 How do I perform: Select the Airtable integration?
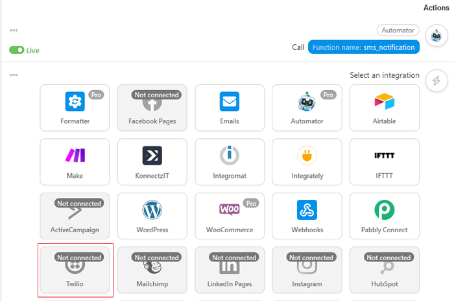[385, 108]
